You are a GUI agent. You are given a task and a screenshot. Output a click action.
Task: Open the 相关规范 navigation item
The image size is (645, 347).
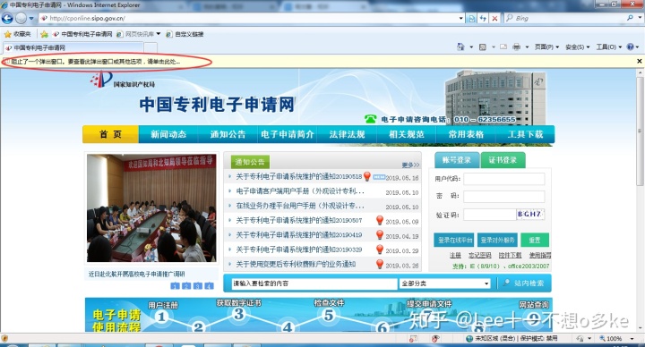(407, 134)
